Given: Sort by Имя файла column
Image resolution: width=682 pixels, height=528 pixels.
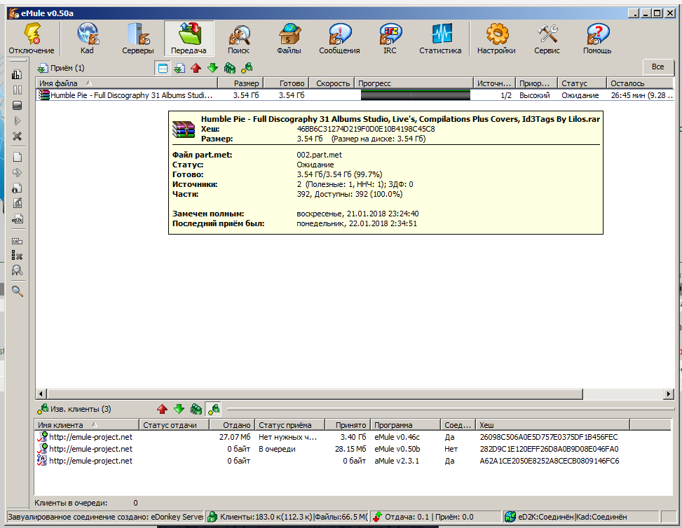Looking at the screenshot, I should [127, 83].
